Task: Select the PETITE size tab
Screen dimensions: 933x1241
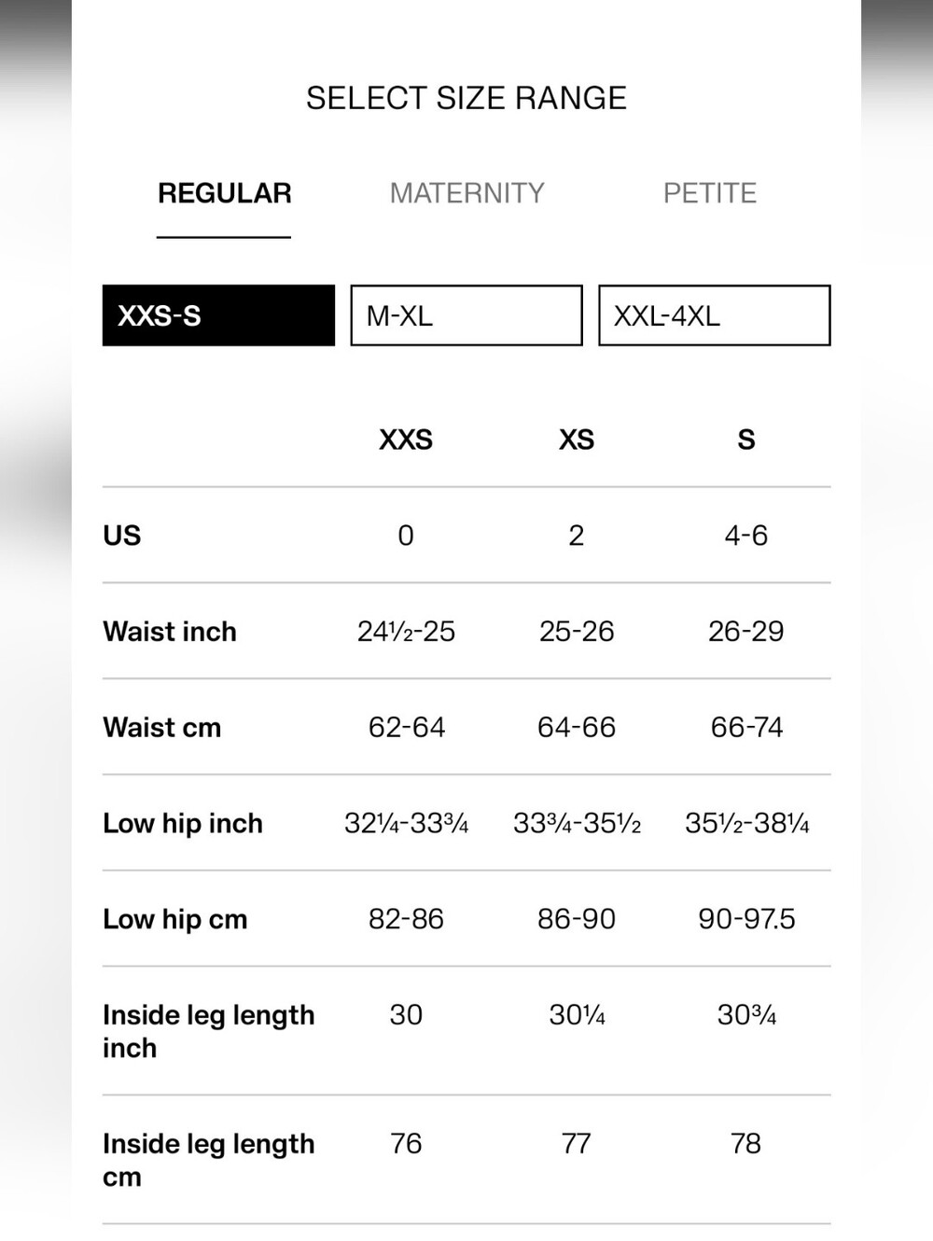Action: pos(709,193)
